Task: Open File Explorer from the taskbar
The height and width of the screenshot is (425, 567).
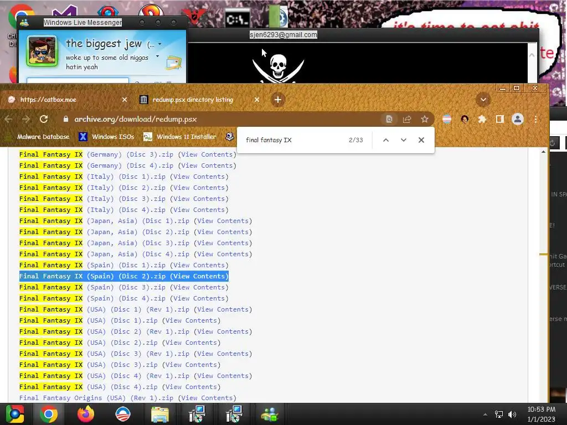Action: coord(160,414)
